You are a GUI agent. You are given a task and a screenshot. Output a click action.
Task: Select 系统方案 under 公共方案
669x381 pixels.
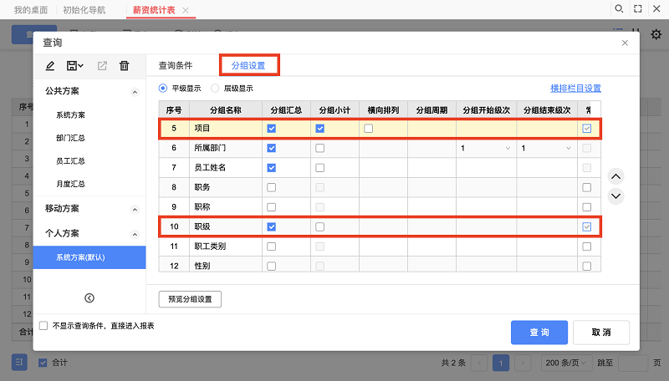(71, 115)
